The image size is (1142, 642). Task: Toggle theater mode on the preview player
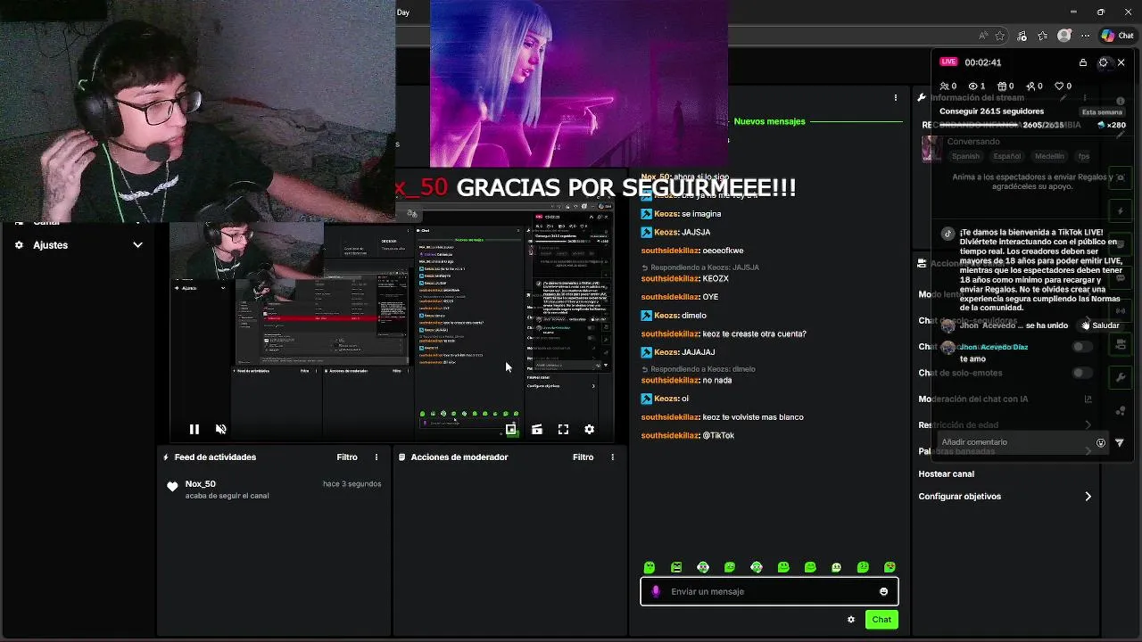click(x=536, y=429)
